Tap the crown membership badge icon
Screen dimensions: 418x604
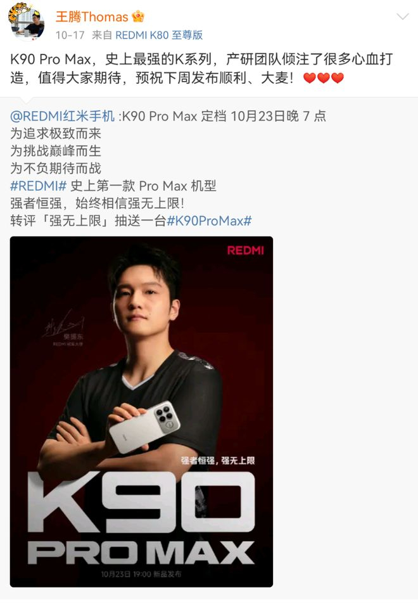click(138, 16)
